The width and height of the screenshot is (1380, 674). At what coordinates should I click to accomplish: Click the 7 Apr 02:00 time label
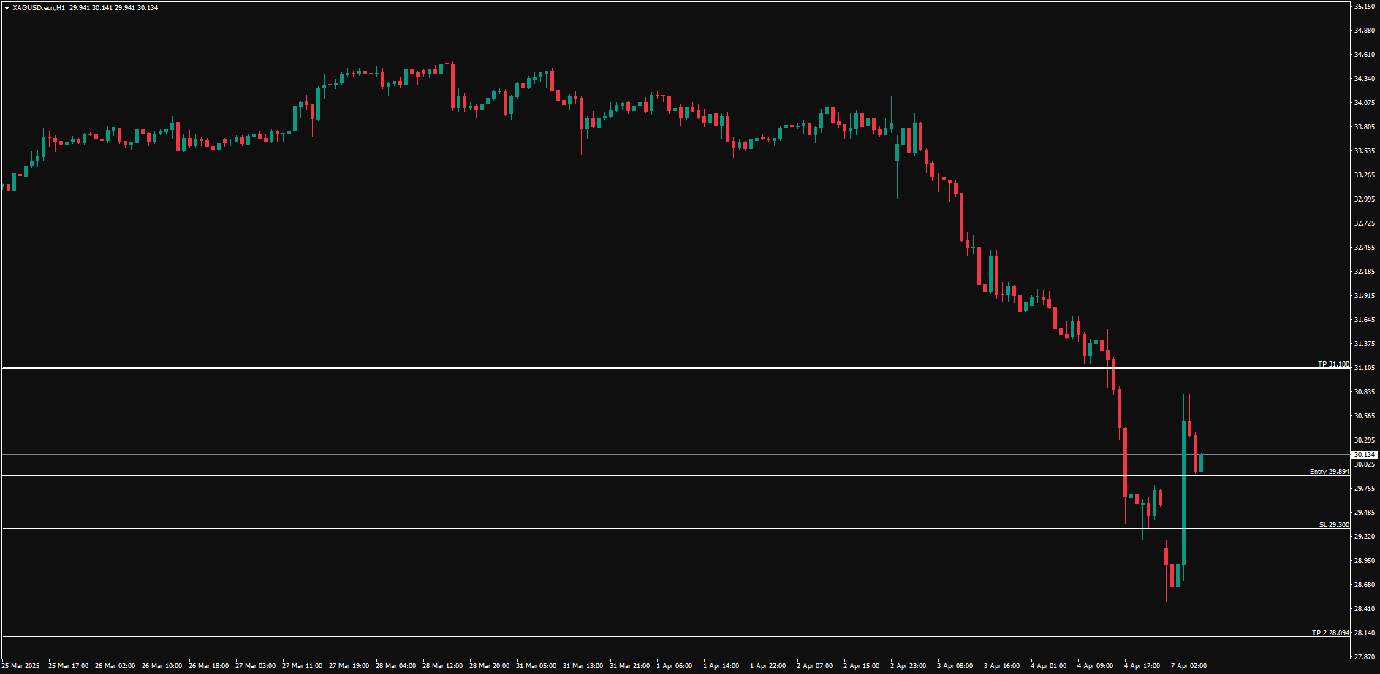coord(1188,666)
